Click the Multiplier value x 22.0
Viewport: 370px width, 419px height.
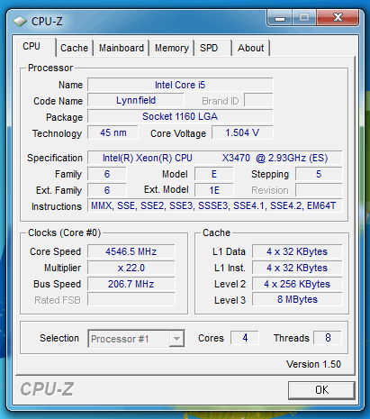pyautogui.click(x=131, y=268)
